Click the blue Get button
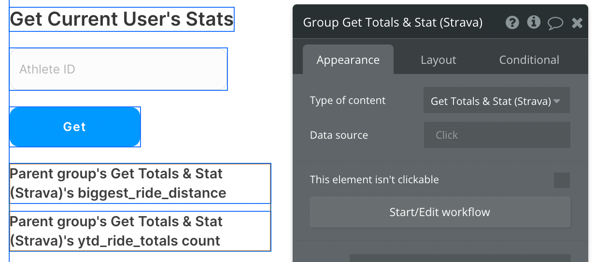595x262 pixels. point(75,127)
